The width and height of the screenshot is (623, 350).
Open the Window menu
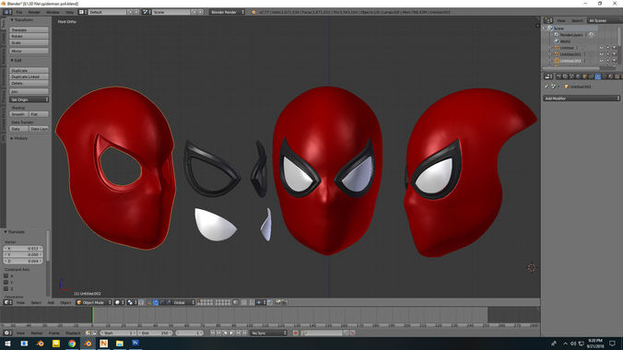tap(53, 12)
